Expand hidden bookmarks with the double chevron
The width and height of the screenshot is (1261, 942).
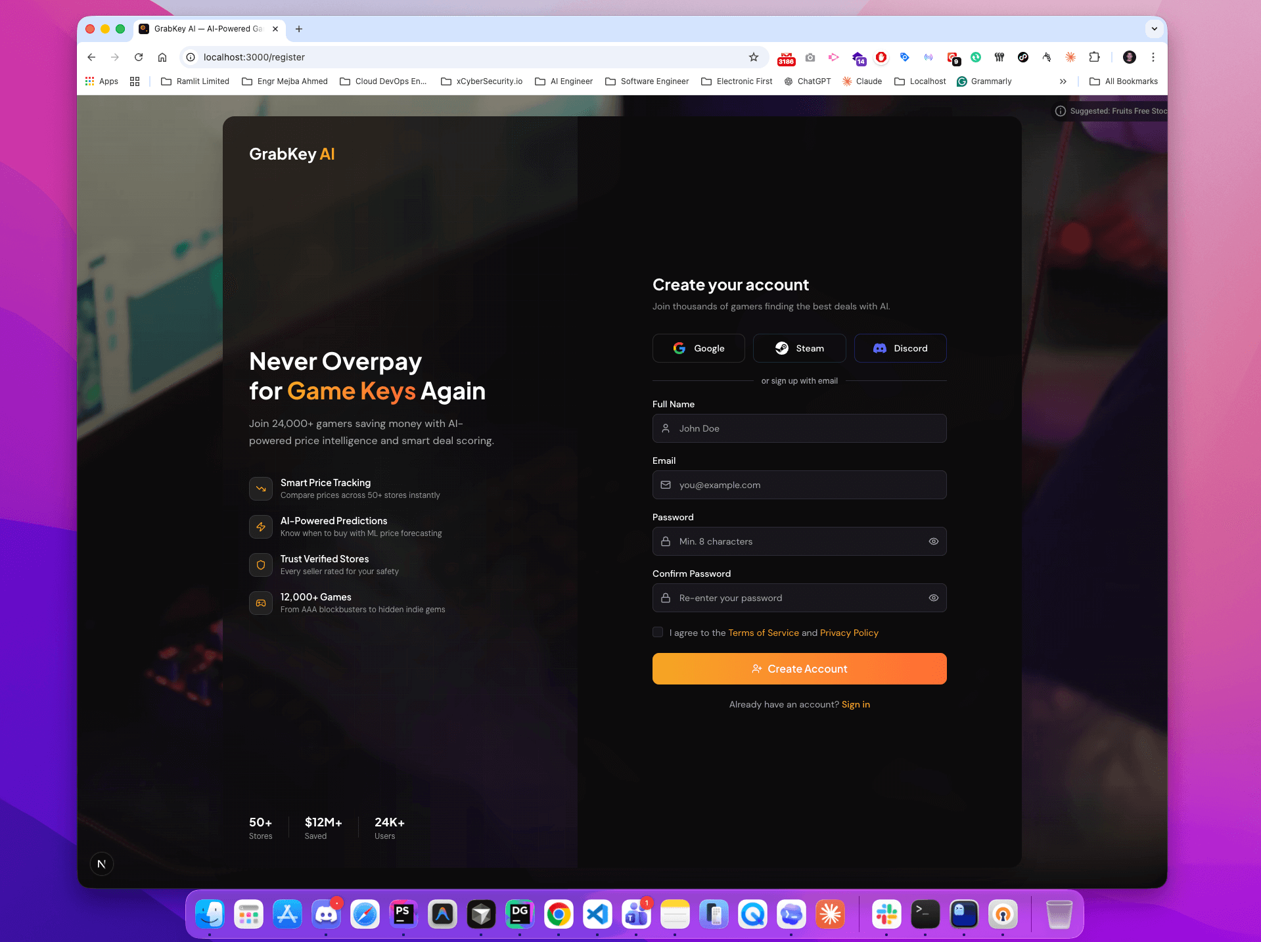(x=1063, y=81)
